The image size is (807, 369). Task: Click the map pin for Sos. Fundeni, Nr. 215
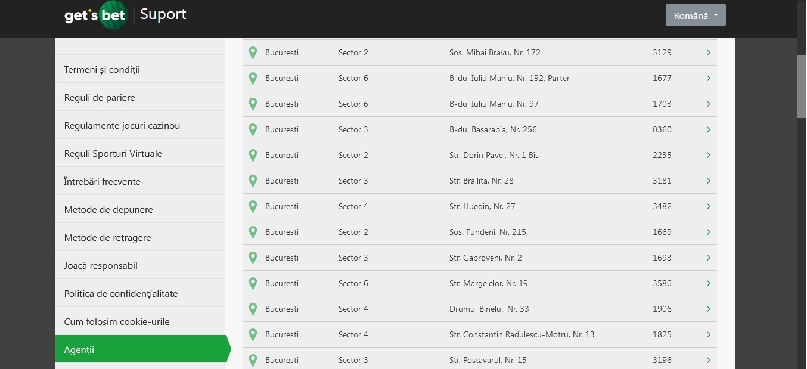253,232
